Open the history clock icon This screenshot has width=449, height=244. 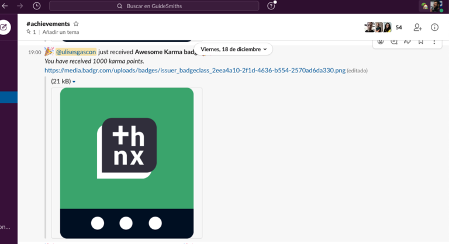tap(37, 6)
